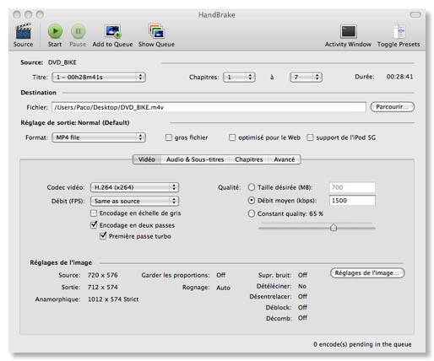Toggle Encodage en échelle de gris

click(x=94, y=213)
